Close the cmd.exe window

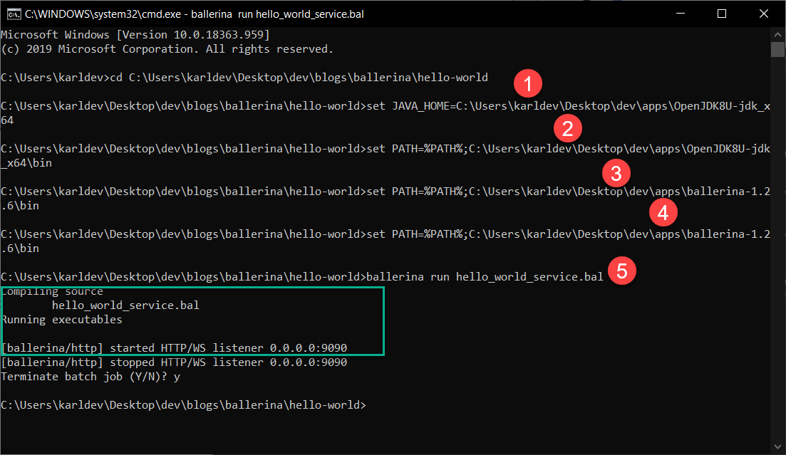point(763,14)
